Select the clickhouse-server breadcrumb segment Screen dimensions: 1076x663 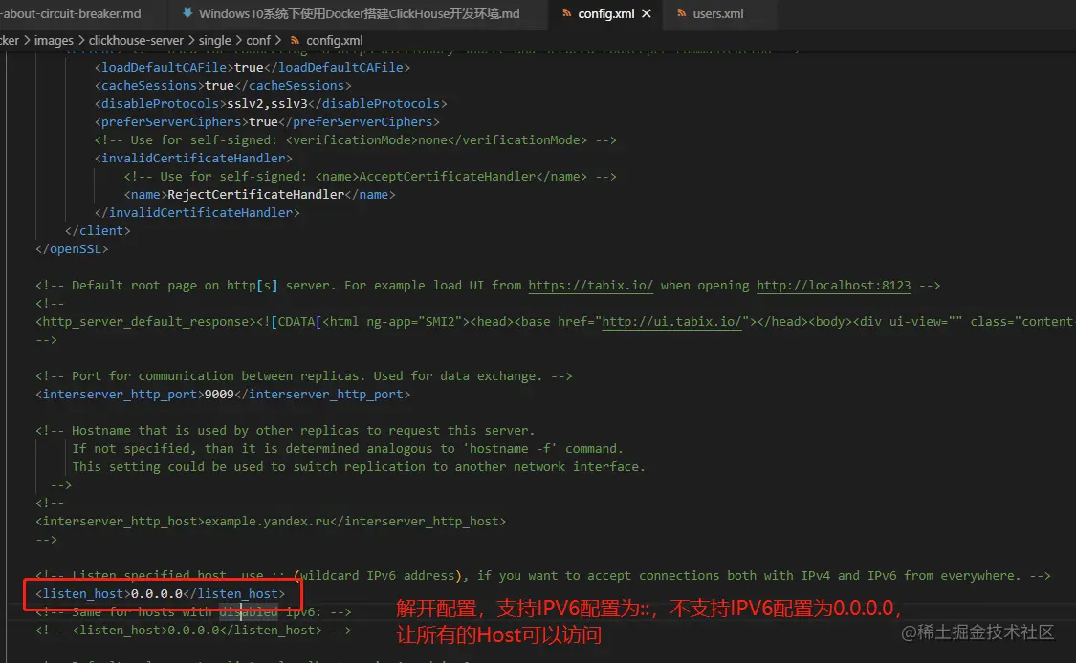click(136, 40)
